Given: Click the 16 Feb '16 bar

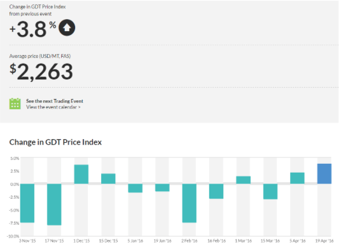Looking at the screenshot, I should [x=216, y=191].
